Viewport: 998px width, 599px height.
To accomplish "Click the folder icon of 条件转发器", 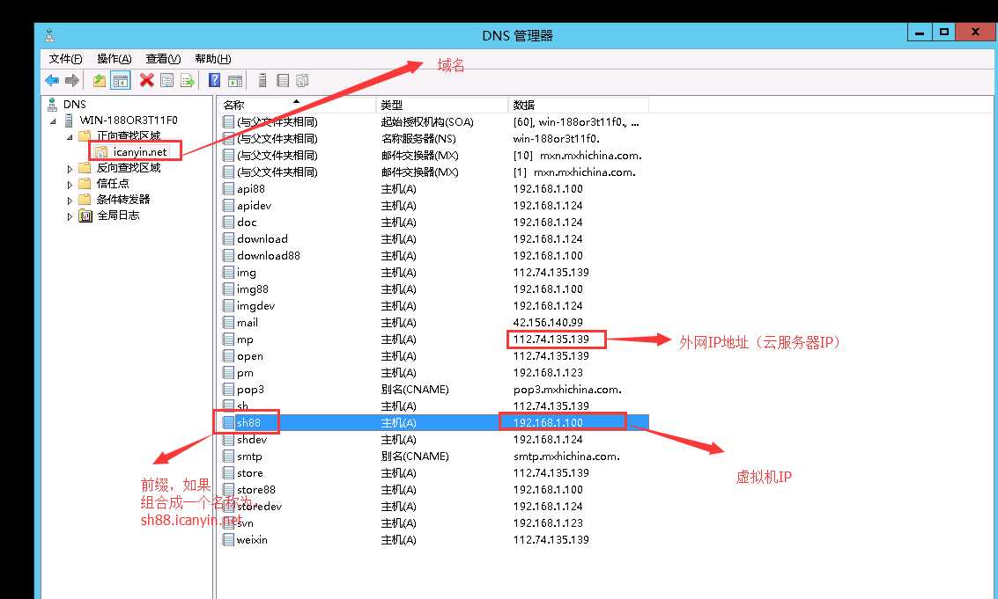I will (x=85, y=200).
